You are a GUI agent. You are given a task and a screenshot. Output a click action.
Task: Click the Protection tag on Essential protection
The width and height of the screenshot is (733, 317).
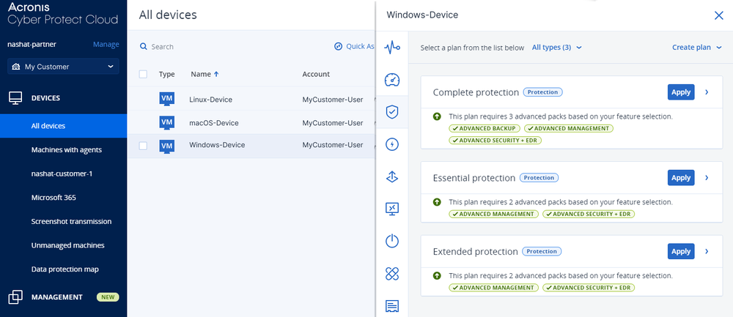(x=539, y=177)
